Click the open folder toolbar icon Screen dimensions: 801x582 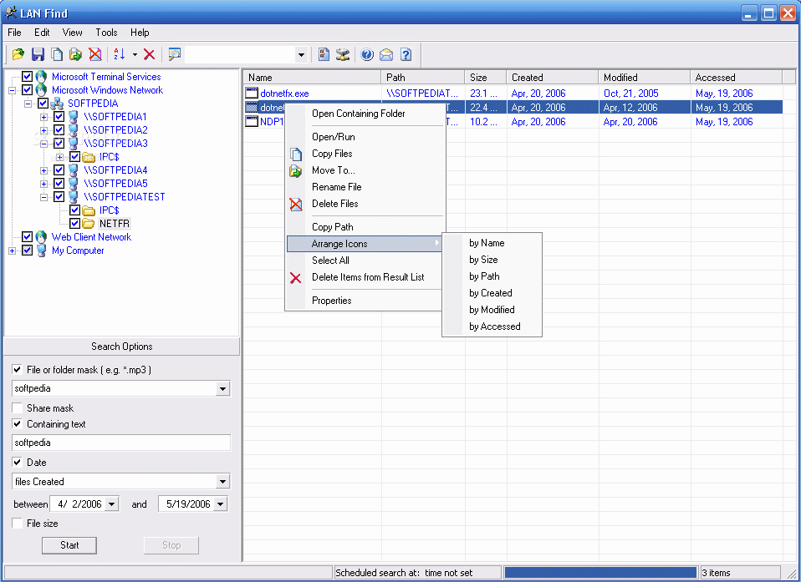click(x=18, y=54)
